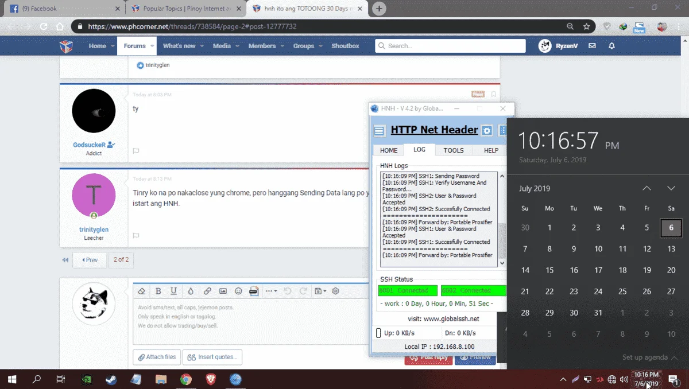Screen dimensions: 689x389
Task: Open RyzenV account menu
Action: coord(558,46)
